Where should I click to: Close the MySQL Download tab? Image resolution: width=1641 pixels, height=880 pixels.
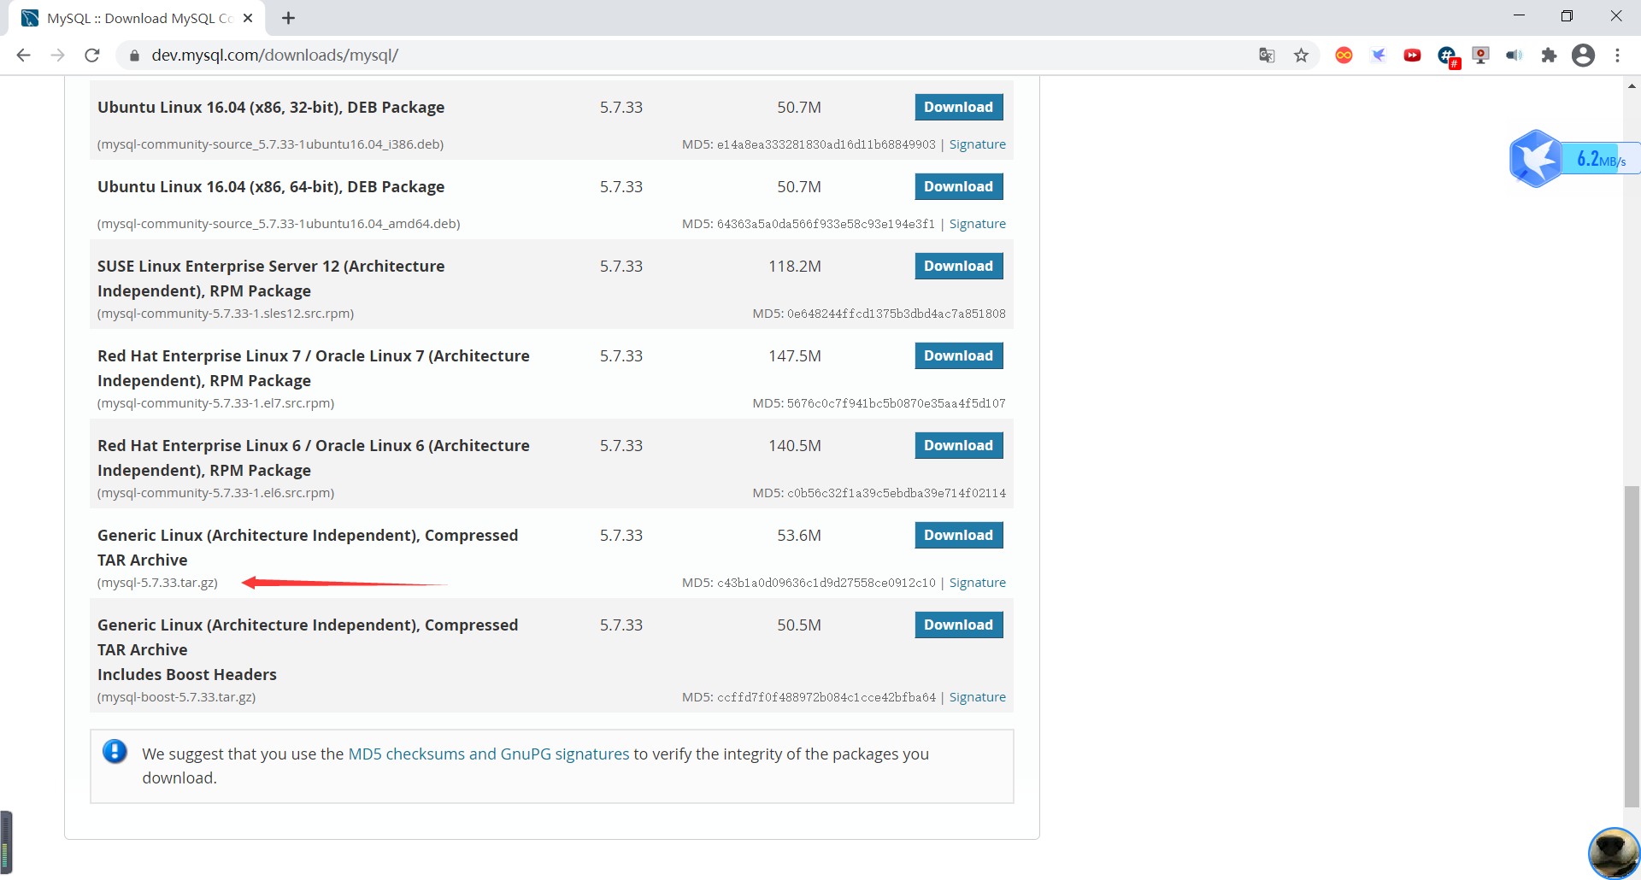pos(248,18)
